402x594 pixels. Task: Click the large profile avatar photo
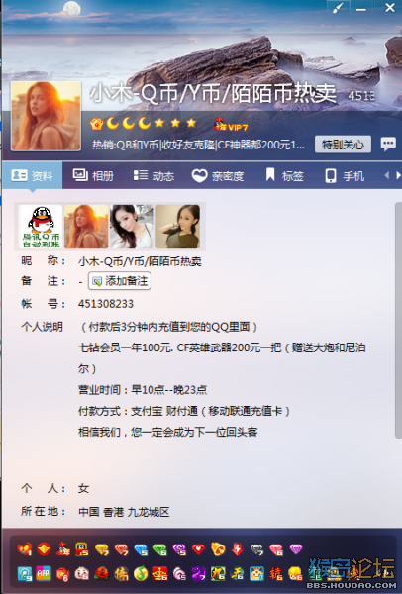(x=47, y=116)
